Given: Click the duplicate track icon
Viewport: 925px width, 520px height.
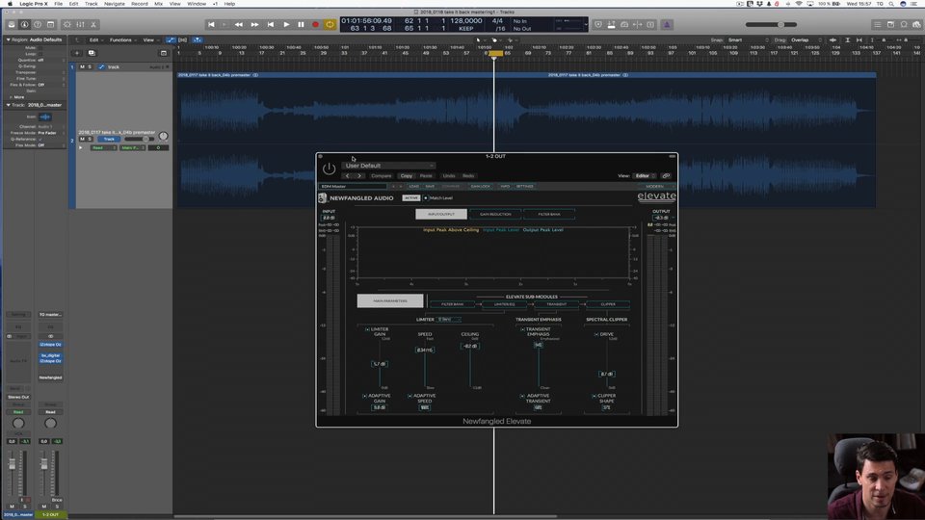Looking at the screenshot, I should pos(92,53).
